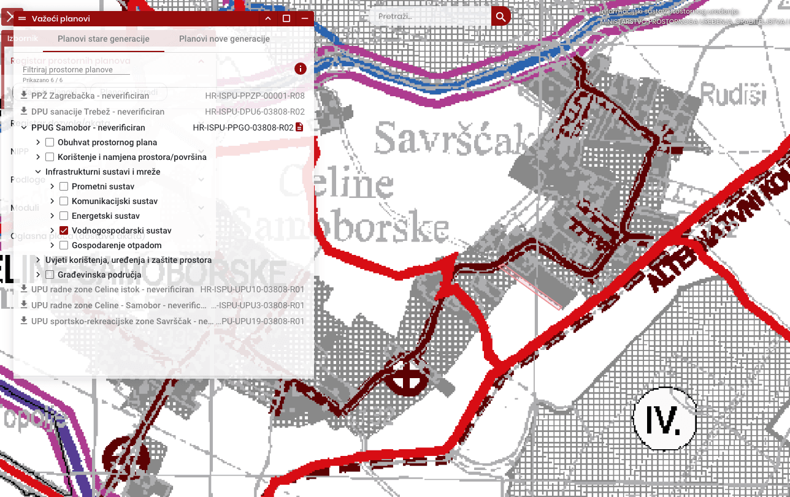This screenshot has width=790, height=497.
Task: Download the PPŽ Zagrebačka plan
Action: (x=24, y=96)
